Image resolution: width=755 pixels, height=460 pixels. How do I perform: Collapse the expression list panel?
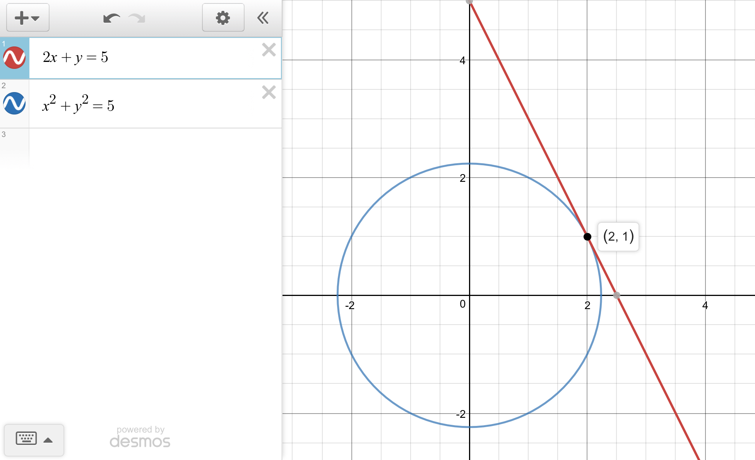tap(263, 18)
